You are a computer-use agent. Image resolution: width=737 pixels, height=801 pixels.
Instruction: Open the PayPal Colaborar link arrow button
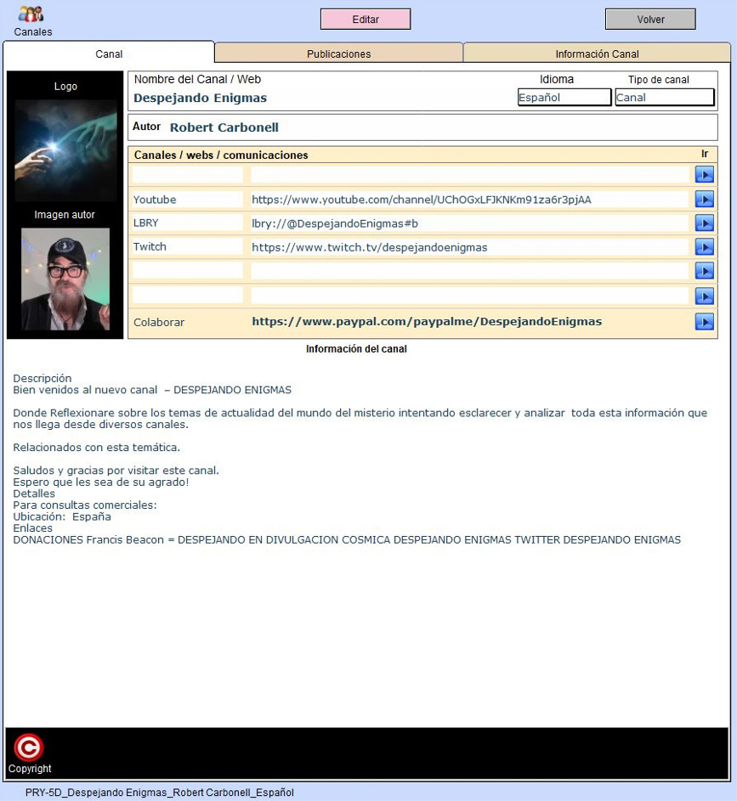click(704, 322)
